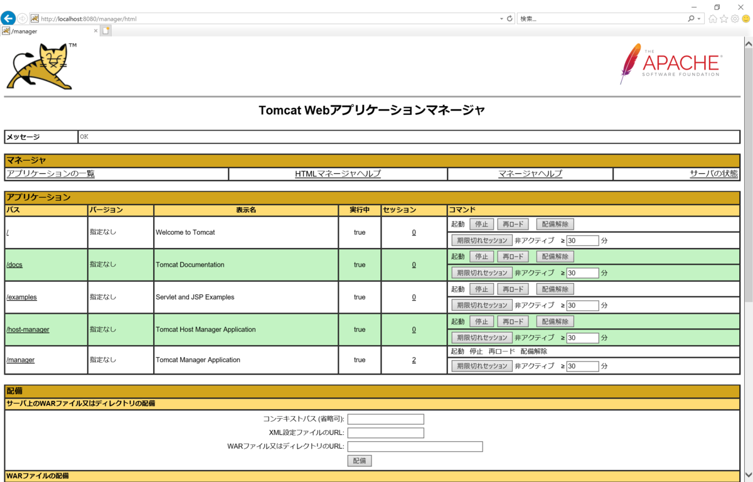Viewport: 753px width, 482px height.
Task: Click the XML設定ファイルのURL input field
Action: click(x=386, y=433)
